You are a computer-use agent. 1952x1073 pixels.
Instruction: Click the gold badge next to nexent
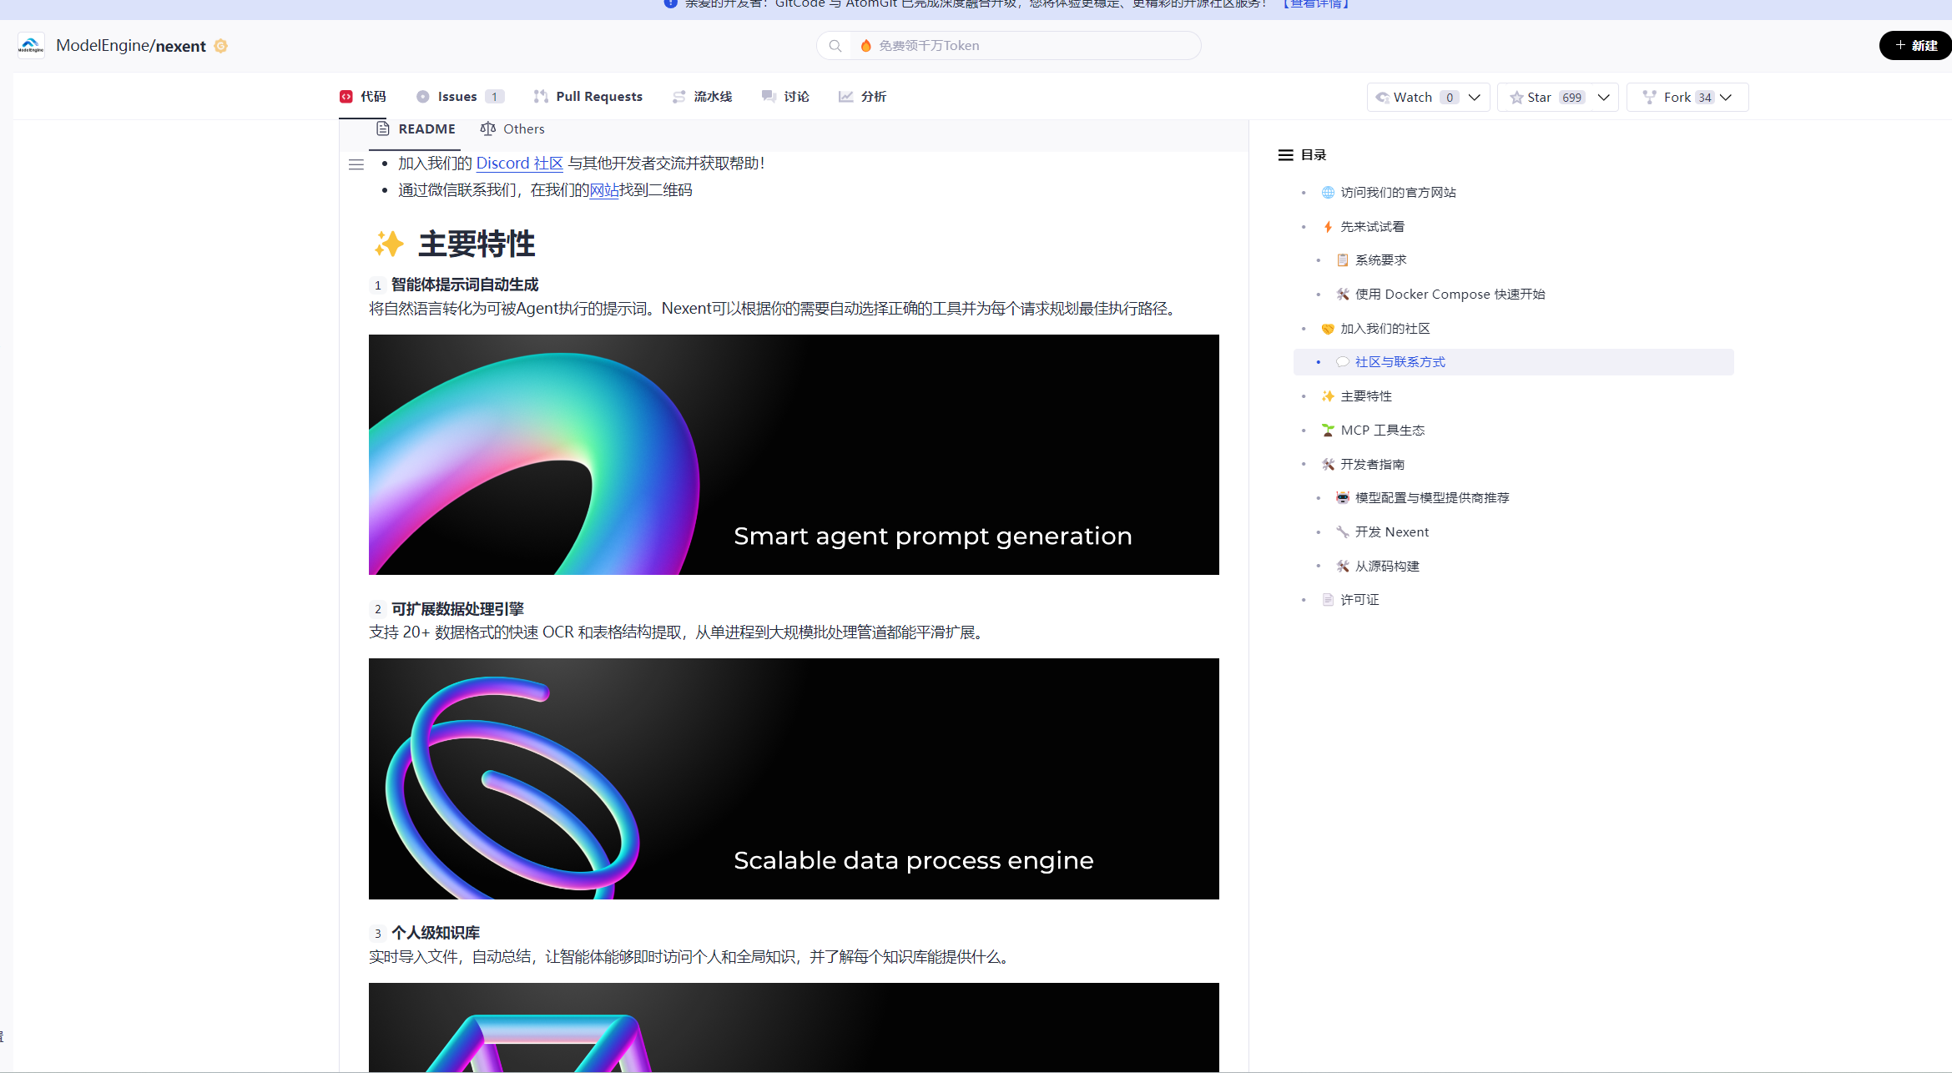[x=221, y=46]
